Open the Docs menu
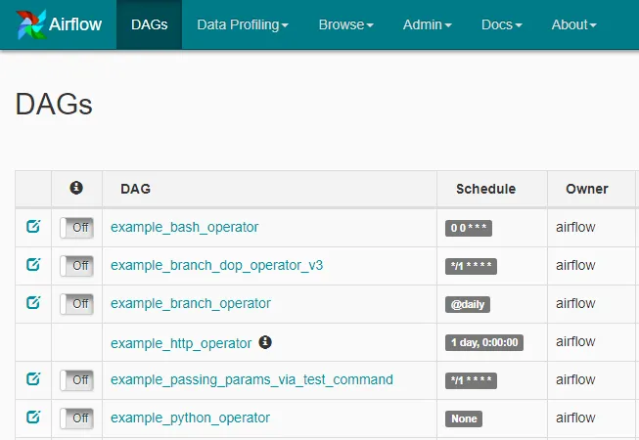Image resolution: width=639 pixels, height=440 pixels. pyautogui.click(x=501, y=24)
